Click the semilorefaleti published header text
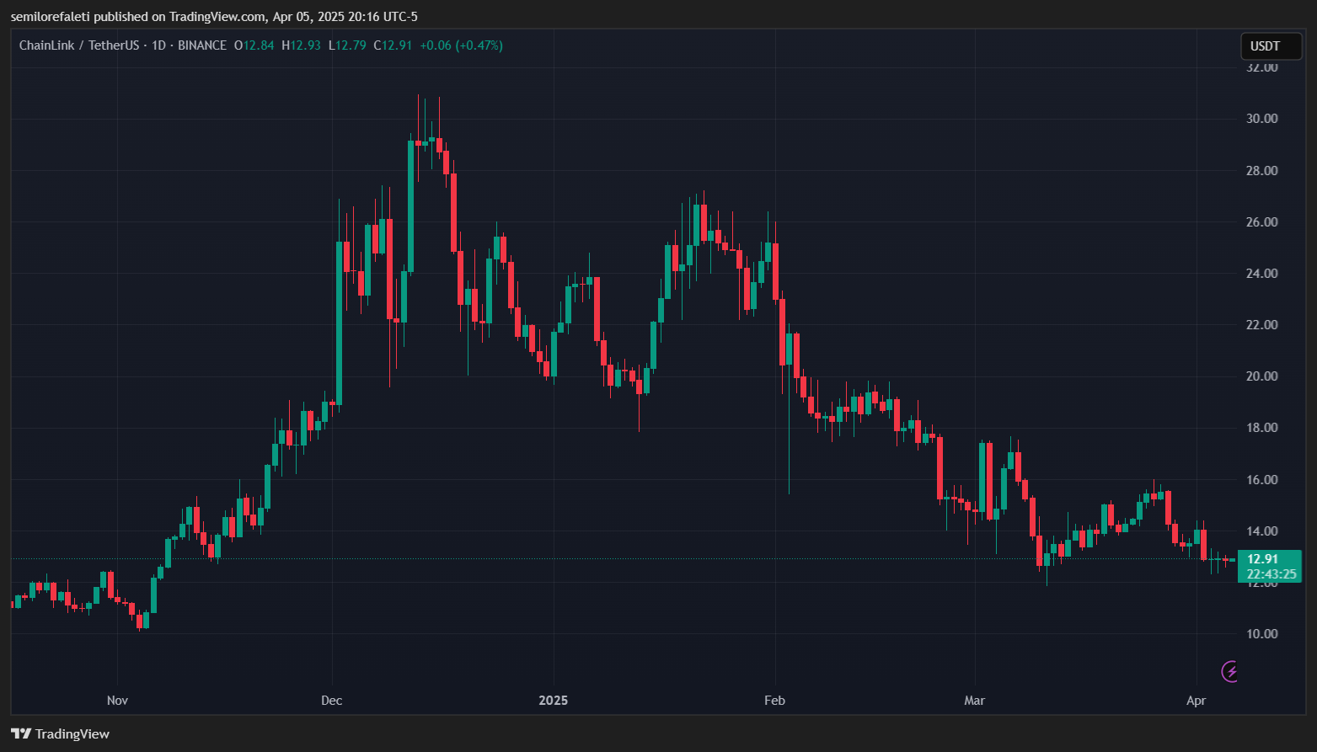The width and height of the screenshot is (1317, 752). (214, 17)
